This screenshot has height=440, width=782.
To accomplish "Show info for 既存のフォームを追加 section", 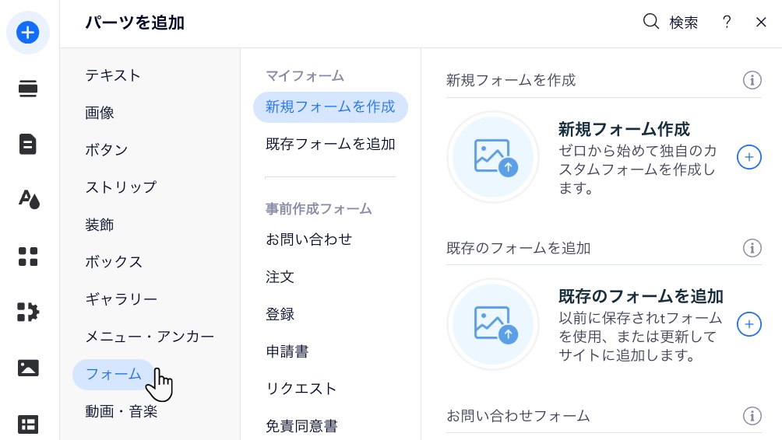I will pos(752,248).
